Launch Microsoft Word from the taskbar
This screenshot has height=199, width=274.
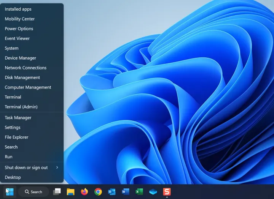pyautogui.click(x=126, y=192)
